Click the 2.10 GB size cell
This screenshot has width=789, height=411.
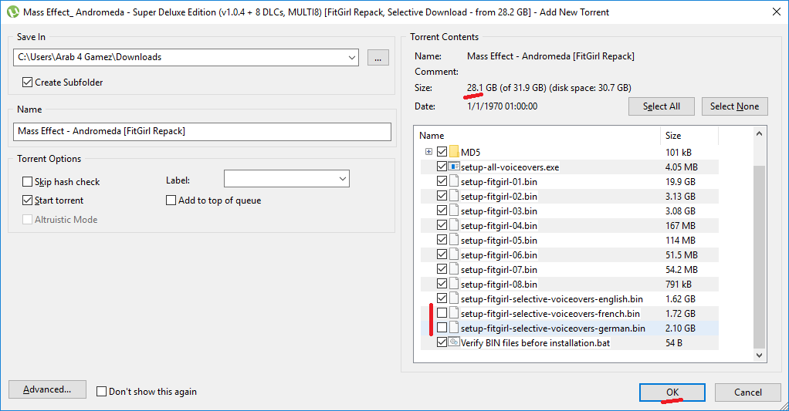pos(680,328)
